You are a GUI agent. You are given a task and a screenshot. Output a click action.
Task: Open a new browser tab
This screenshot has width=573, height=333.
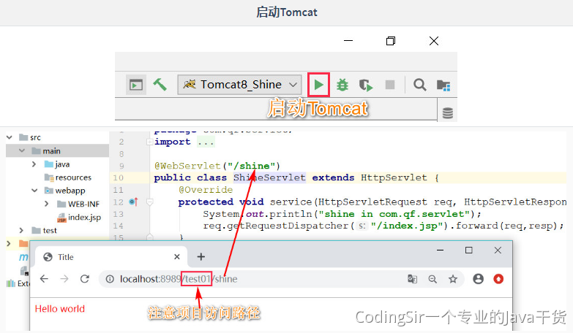tap(201, 257)
